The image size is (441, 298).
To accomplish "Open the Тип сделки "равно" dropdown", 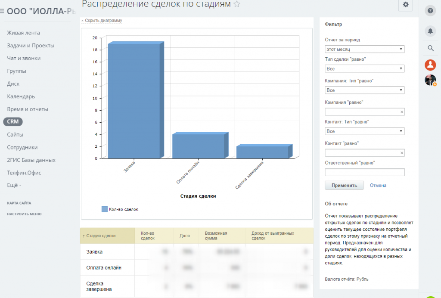I will tap(364, 68).
